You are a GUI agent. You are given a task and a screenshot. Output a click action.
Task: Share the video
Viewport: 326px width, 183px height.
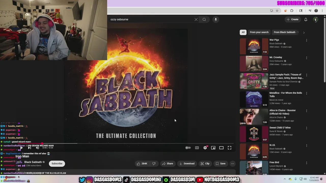click(x=168, y=164)
